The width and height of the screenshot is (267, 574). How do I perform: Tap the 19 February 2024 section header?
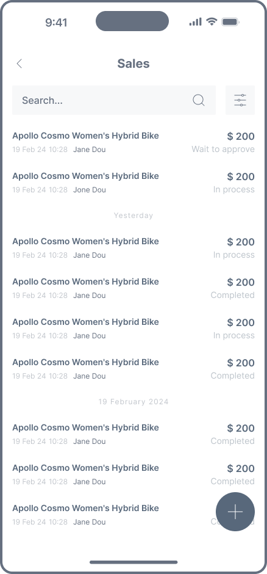133,402
